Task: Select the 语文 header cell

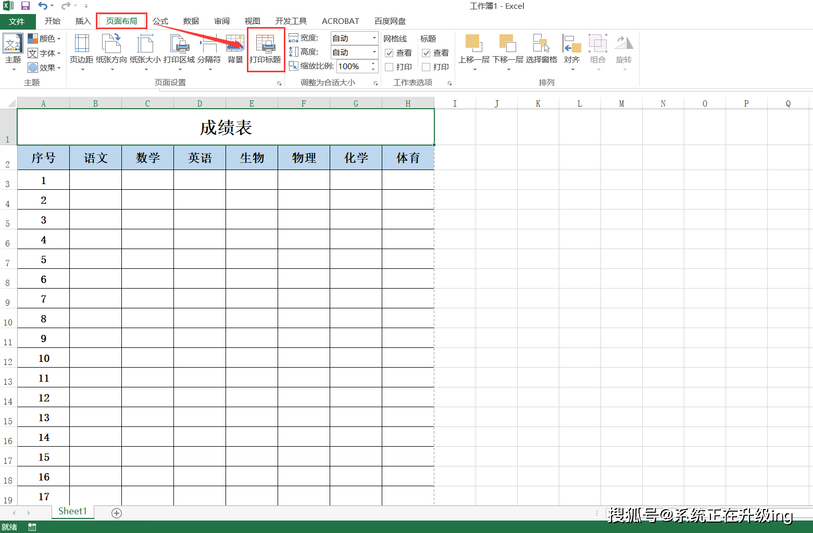Action: [96, 158]
